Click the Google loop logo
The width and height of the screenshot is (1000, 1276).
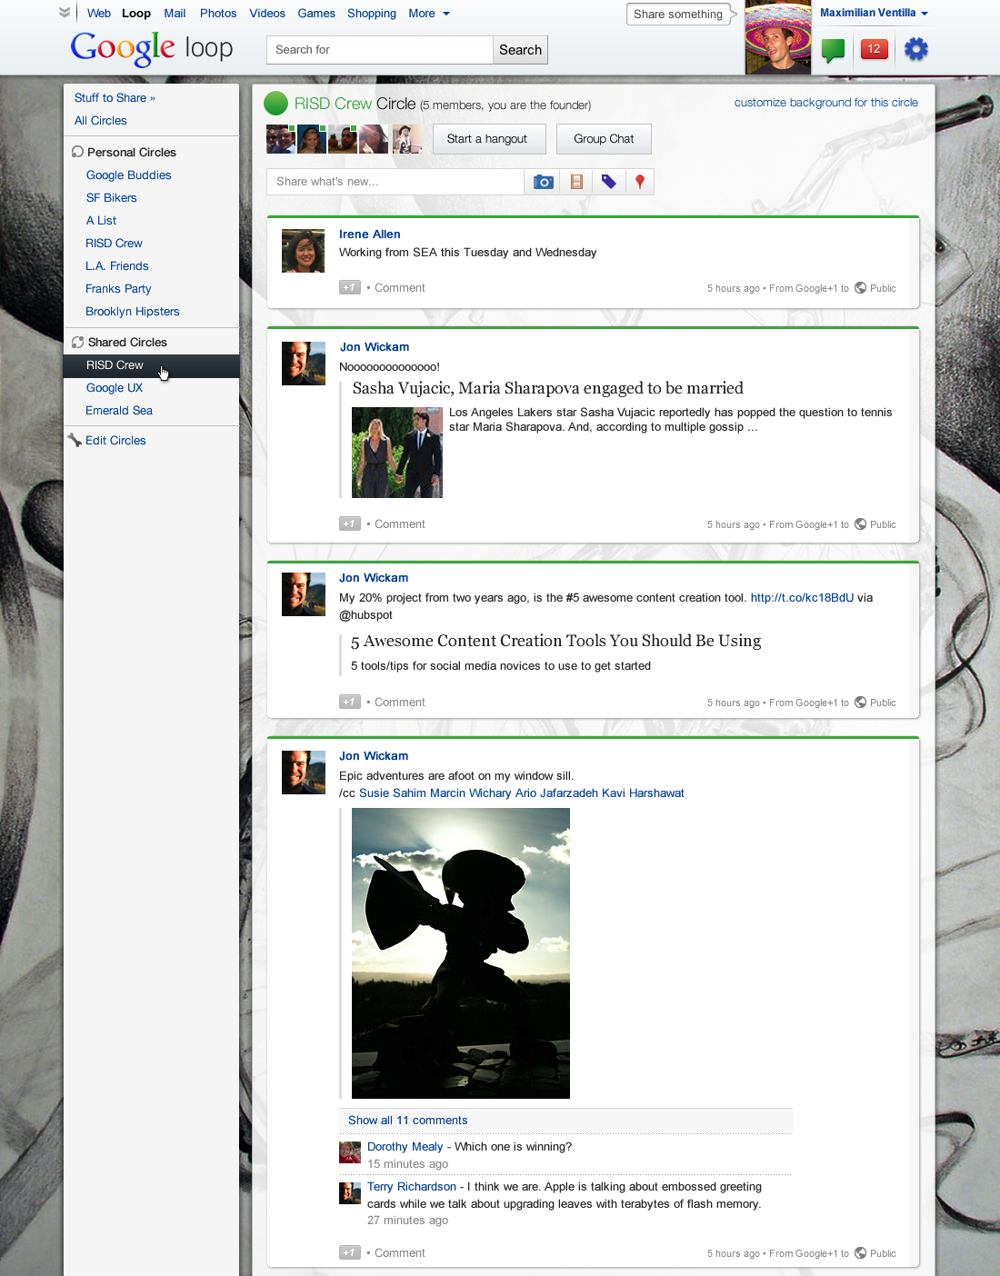tap(152, 48)
